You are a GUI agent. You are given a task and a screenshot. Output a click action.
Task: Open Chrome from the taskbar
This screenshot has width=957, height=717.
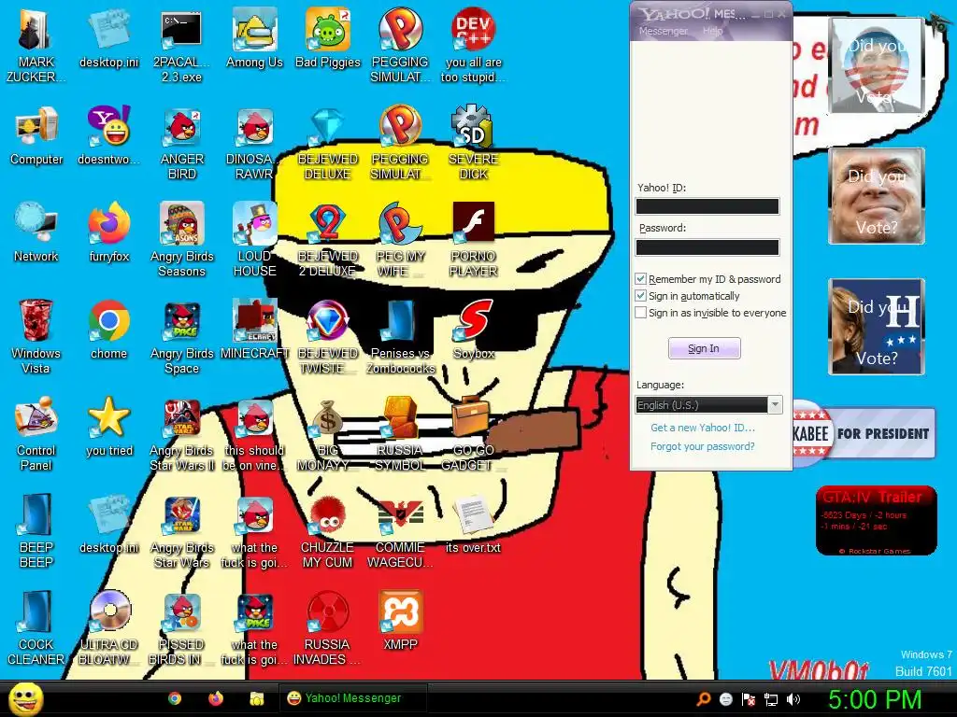click(x=175, y=698)
